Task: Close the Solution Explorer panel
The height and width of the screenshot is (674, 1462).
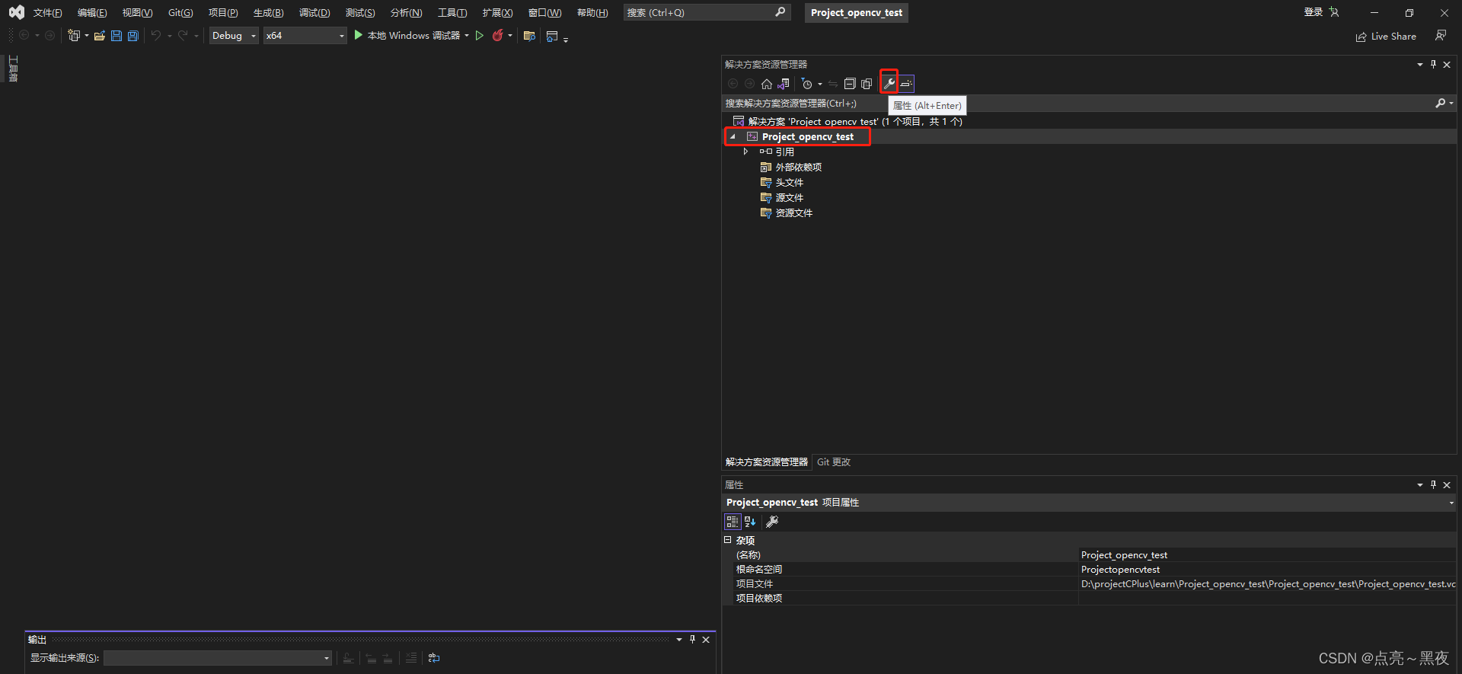Action: pyautogui.click(x=1447, y=65)
